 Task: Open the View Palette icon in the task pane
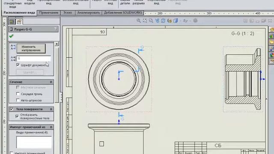coord(271,48)
